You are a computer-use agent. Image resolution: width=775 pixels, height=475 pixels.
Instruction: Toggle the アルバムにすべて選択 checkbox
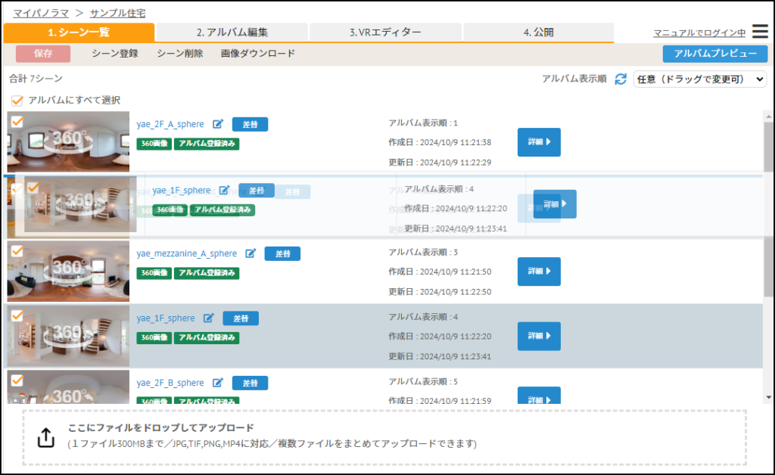pyautogui.click(x=17, y=100)
